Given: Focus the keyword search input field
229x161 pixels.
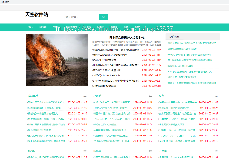Looking at the screenshot, I should tap(81, 17).
